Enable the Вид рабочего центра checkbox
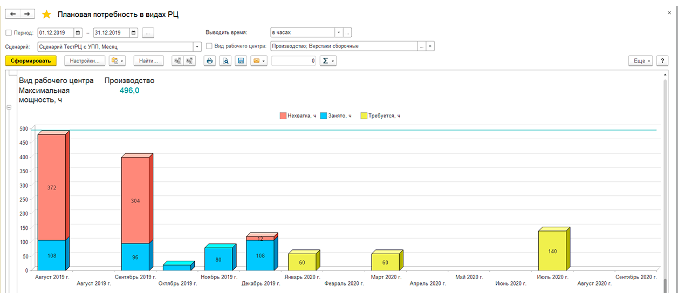 tap(209, 46)
